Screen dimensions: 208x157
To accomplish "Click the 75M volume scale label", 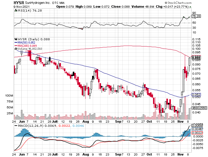I will click(10, 102).
